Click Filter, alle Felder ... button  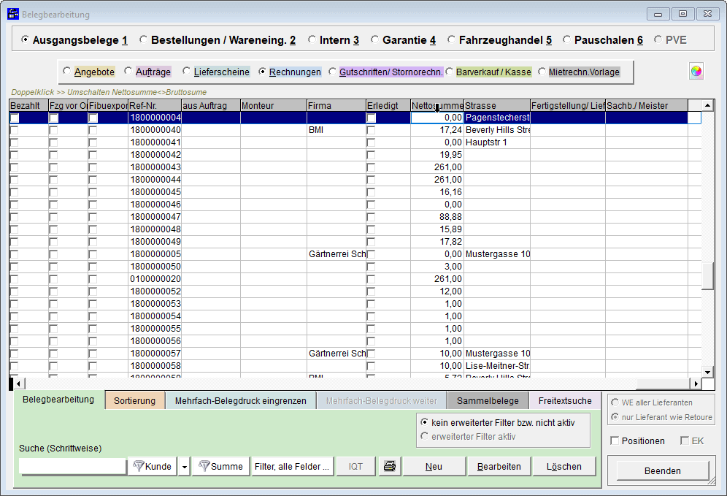[292, 466]
